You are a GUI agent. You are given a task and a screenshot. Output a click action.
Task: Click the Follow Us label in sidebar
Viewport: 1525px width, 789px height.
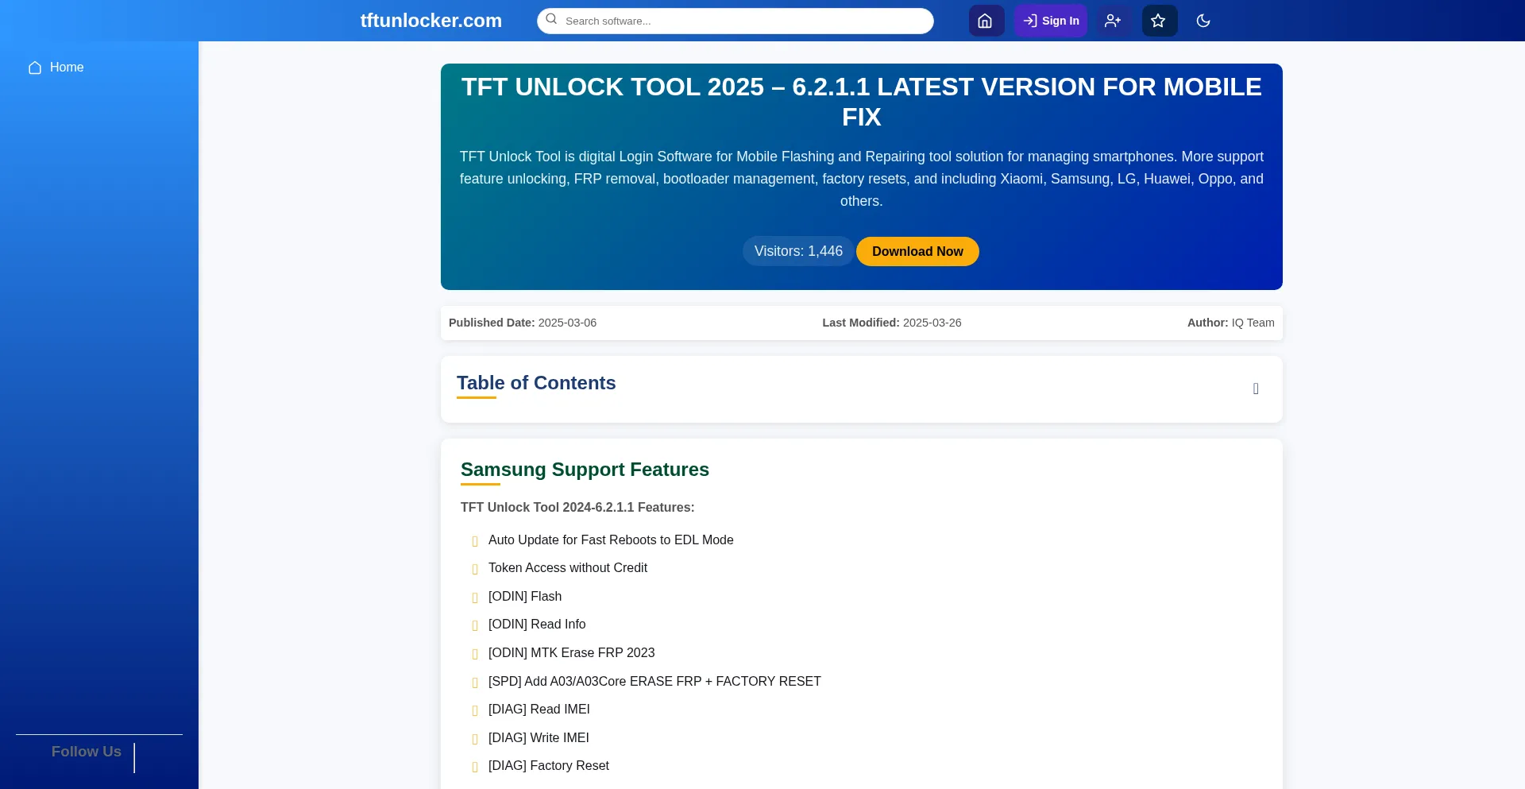point(87,752)
